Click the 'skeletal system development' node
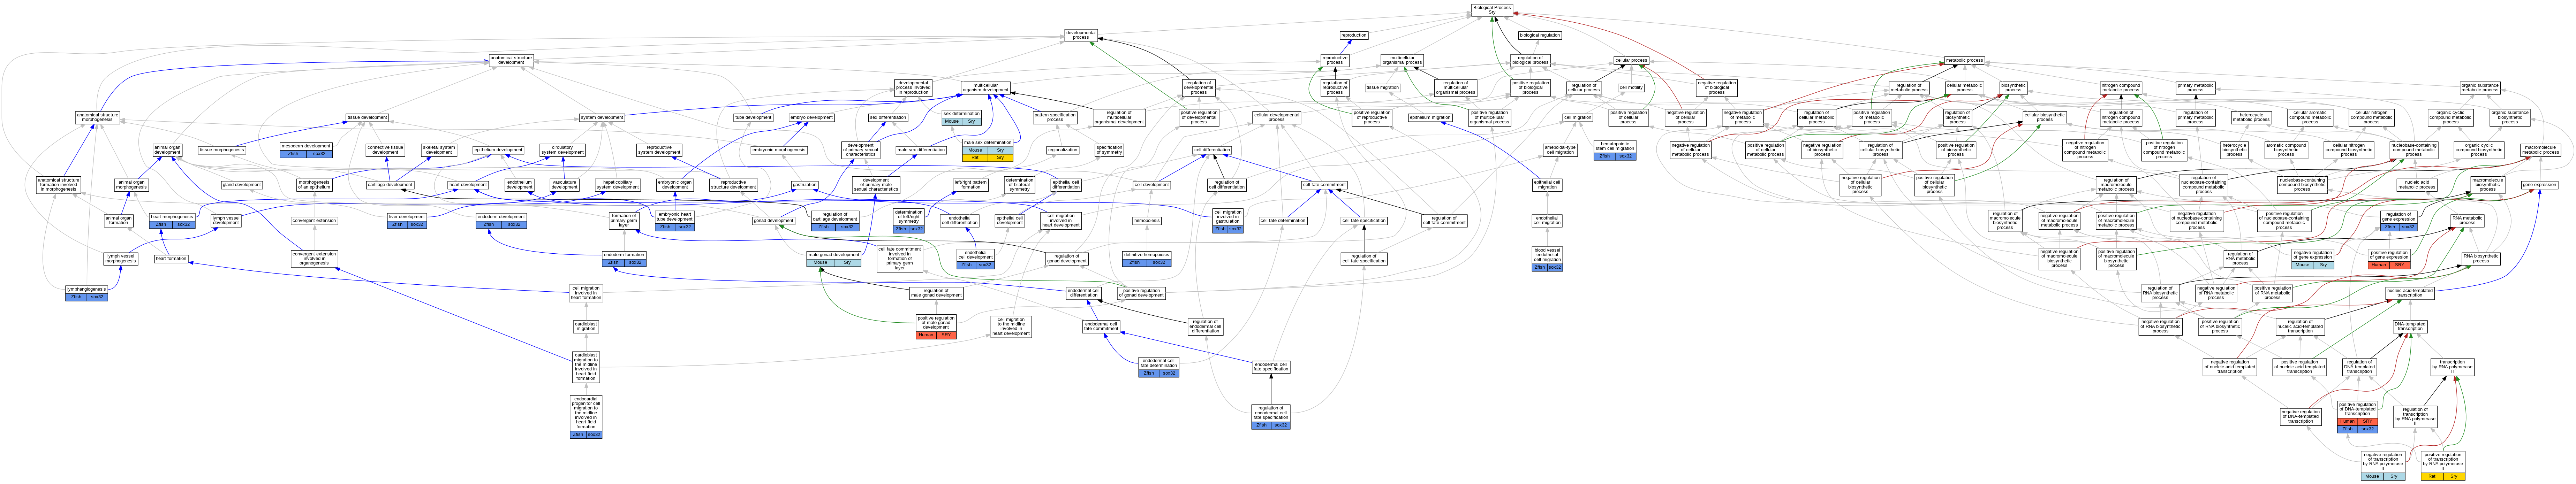The image size is (2576, 484). coord(439,150)
